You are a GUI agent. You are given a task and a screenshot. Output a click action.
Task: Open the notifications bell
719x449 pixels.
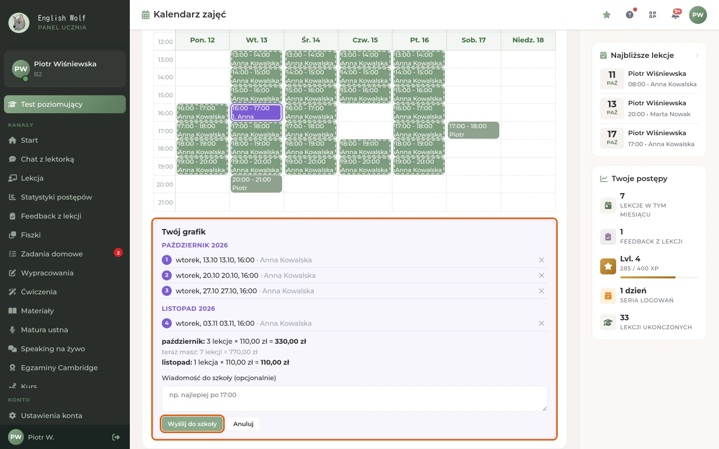click(676, 15)
